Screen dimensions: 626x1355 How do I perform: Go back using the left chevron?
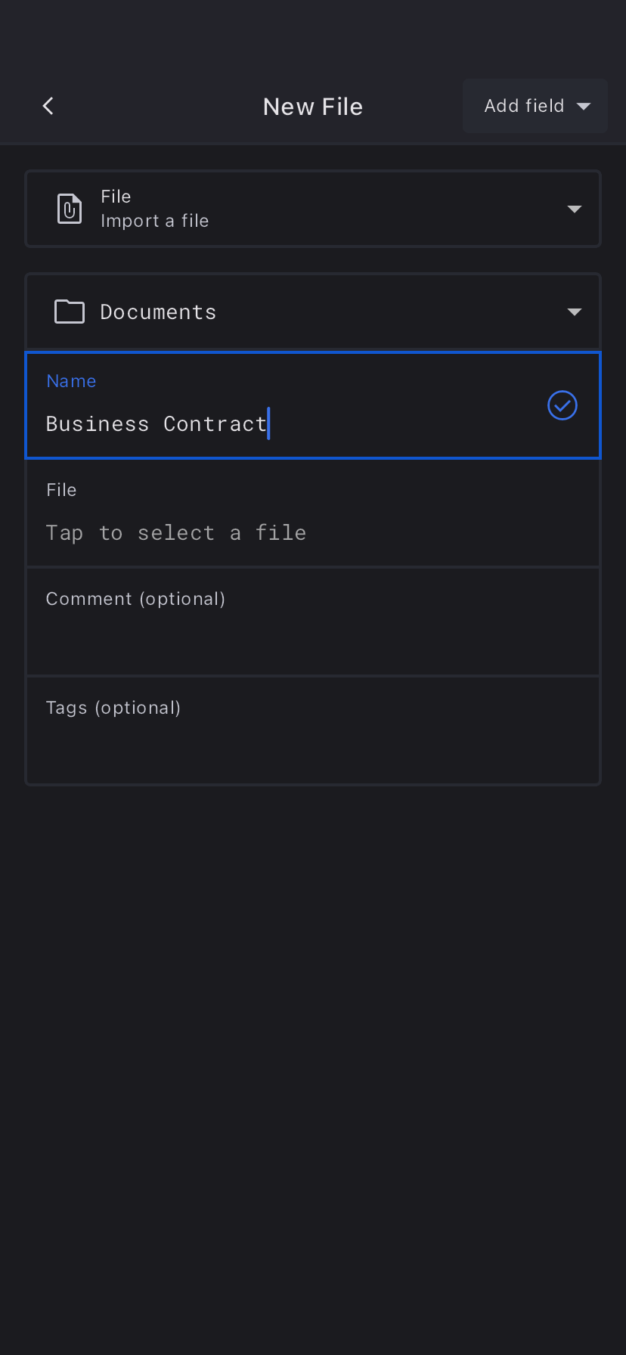[x=48, y=106]
